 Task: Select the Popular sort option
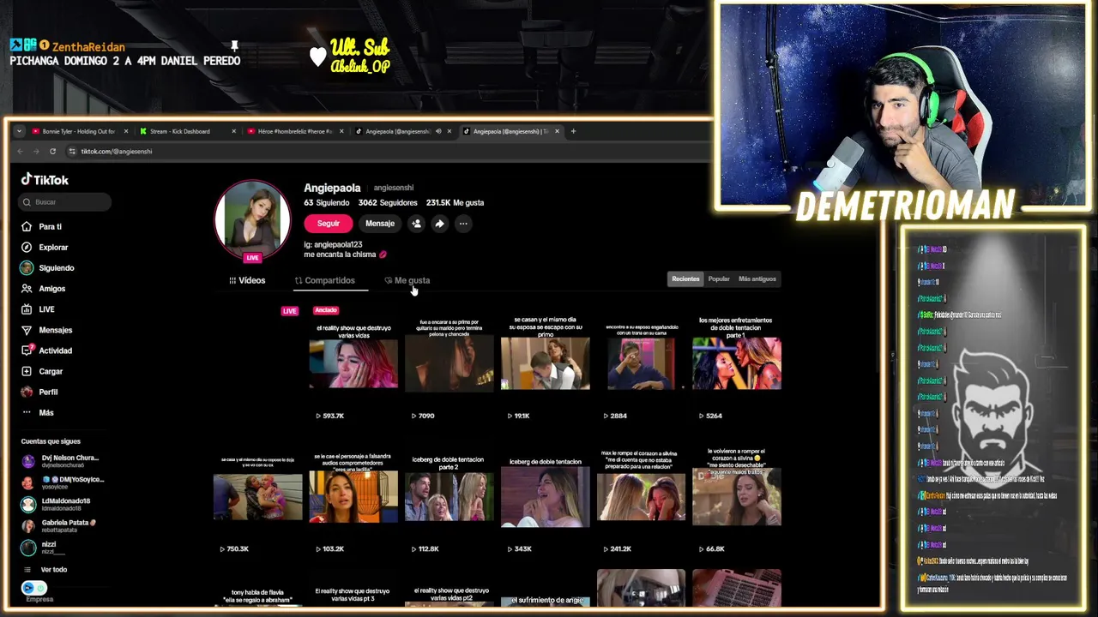[x=719, y=279]
